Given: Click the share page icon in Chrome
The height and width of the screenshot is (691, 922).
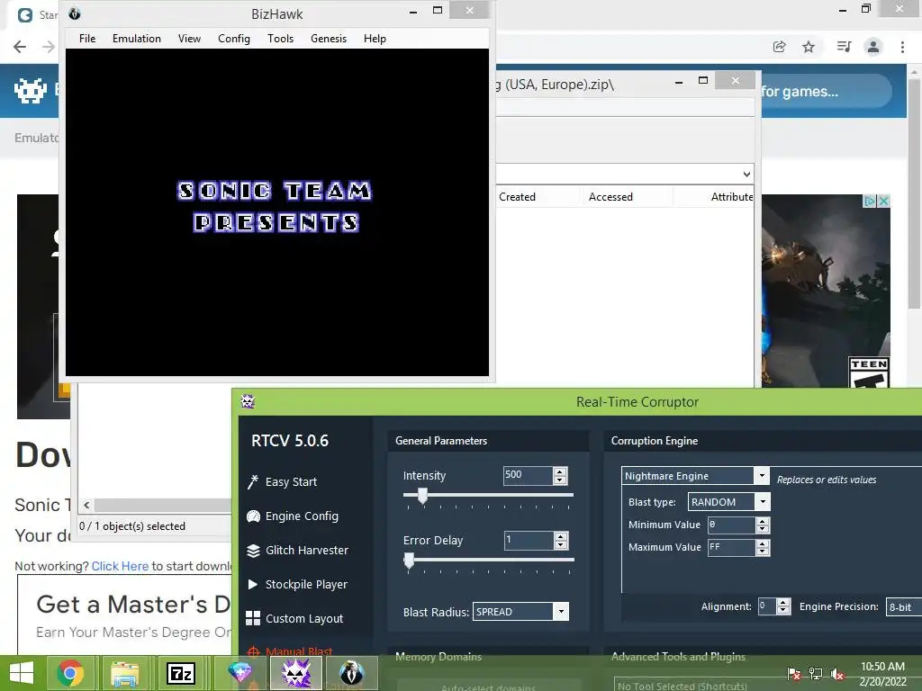Looking at the screenshot, I should (x=779, y=47).
